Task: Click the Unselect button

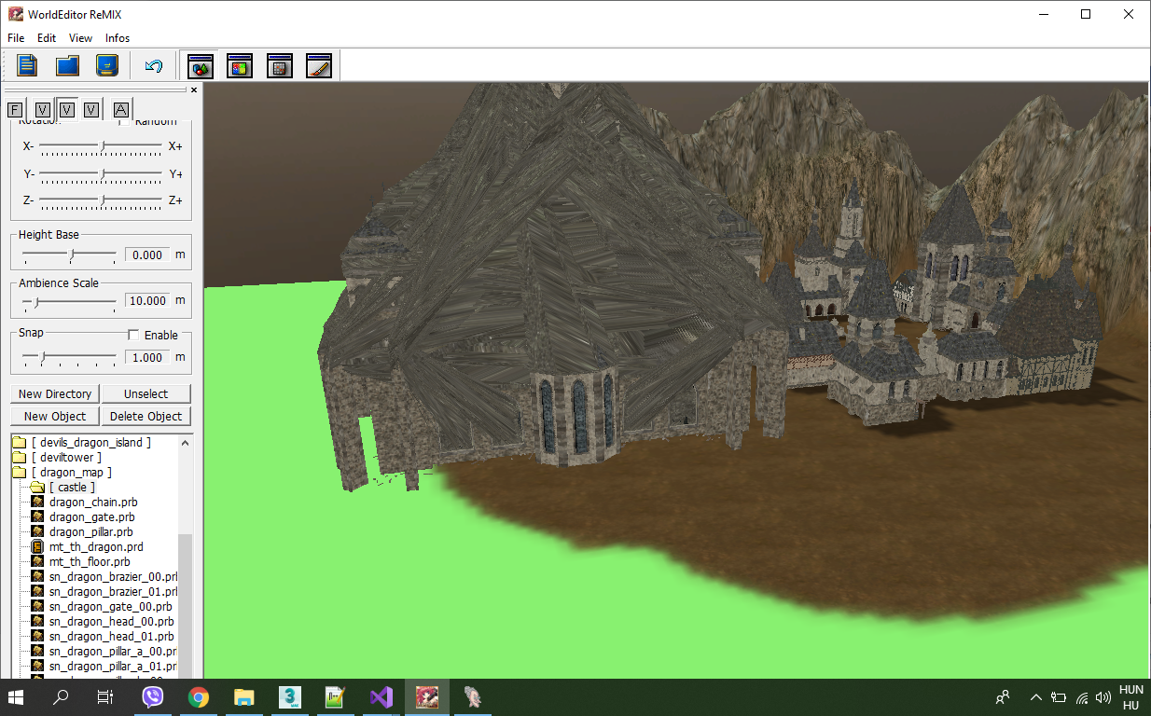Action: click(146, 393)
